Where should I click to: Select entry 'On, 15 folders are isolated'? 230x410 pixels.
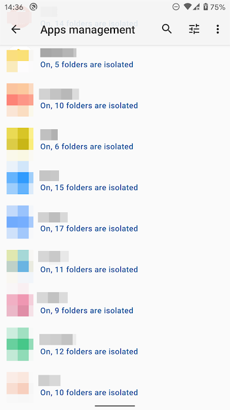[115, 183]
